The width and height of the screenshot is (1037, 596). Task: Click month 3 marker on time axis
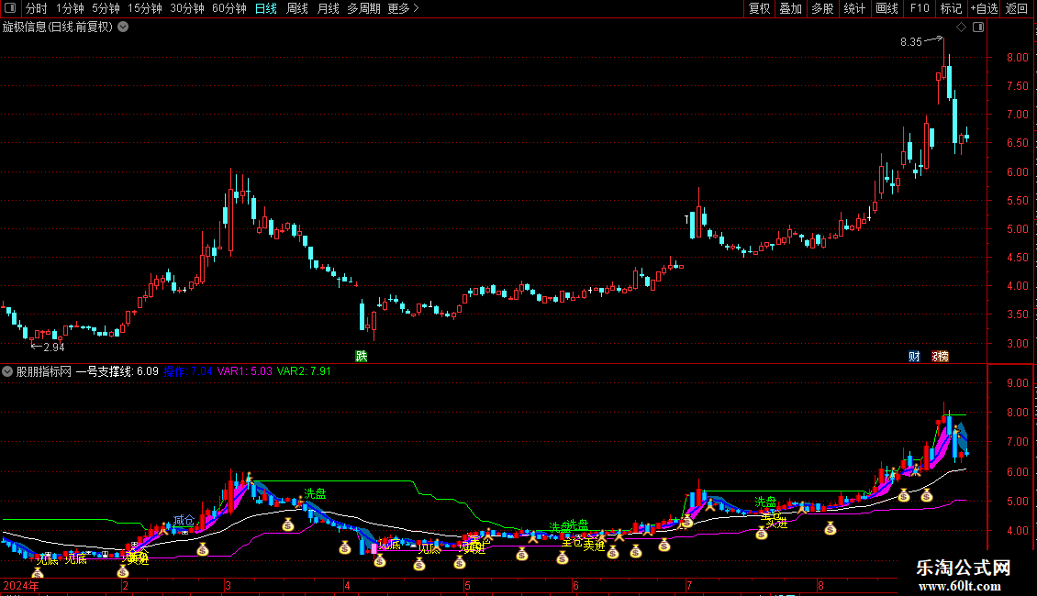click(x=229, y=585)
